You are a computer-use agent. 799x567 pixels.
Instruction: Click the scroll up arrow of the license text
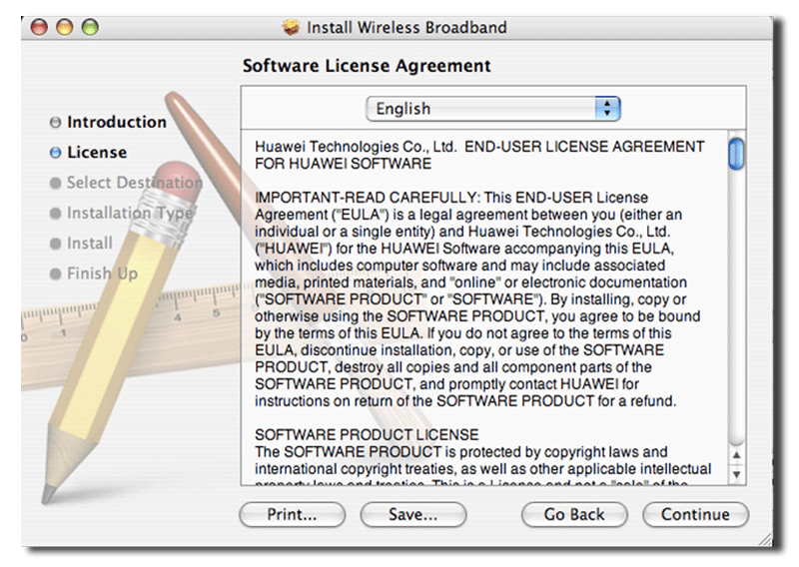coord(737,455)
